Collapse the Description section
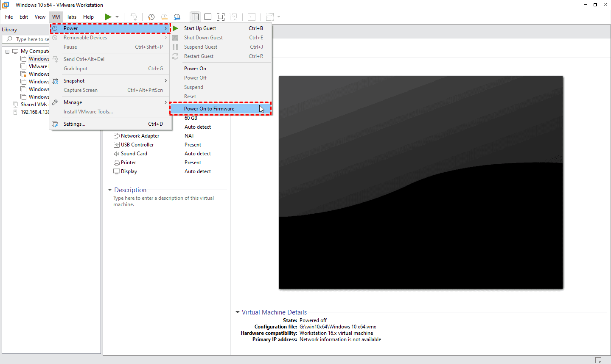 pos(110,190)
